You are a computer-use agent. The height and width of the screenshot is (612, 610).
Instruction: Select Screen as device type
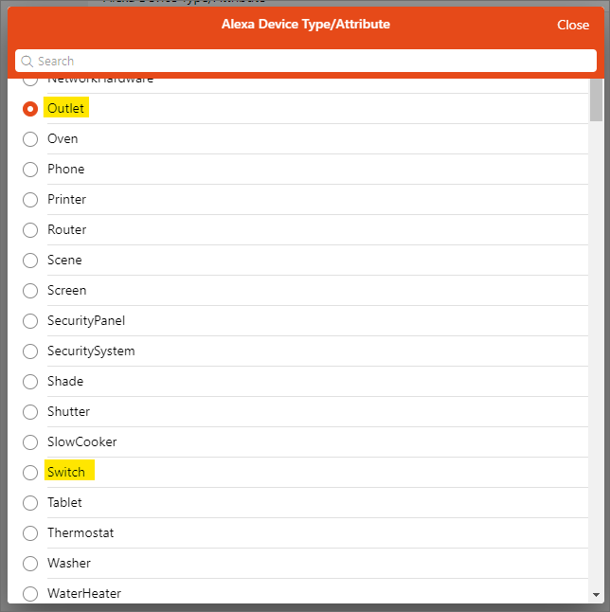(30, 291)
